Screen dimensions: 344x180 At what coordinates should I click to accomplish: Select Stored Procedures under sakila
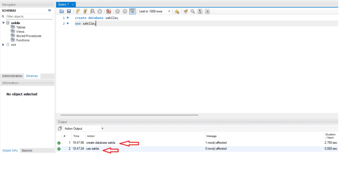(x=29, y=36)
